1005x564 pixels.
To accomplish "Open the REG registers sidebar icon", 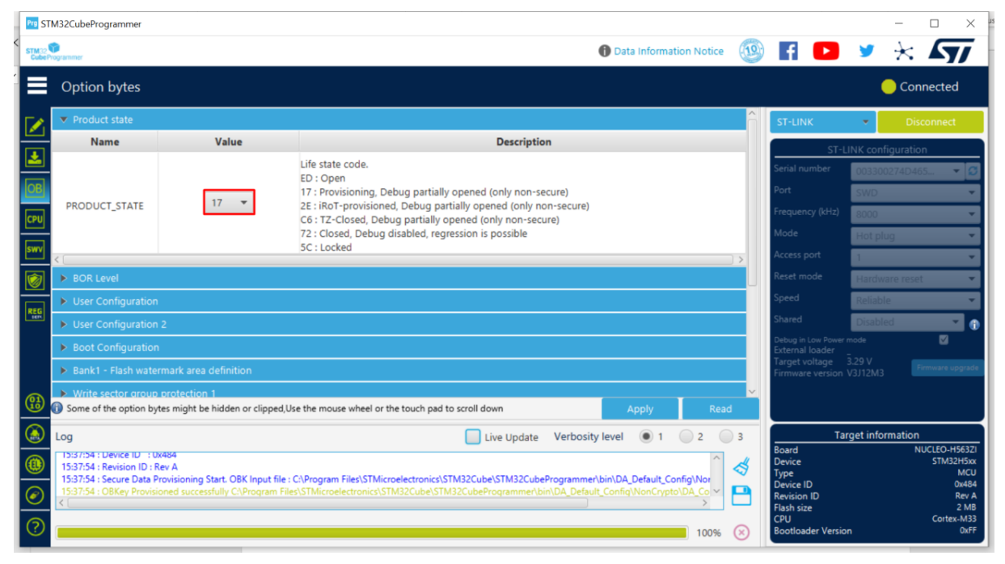I will pyautogui.click(x=34, y=312).
